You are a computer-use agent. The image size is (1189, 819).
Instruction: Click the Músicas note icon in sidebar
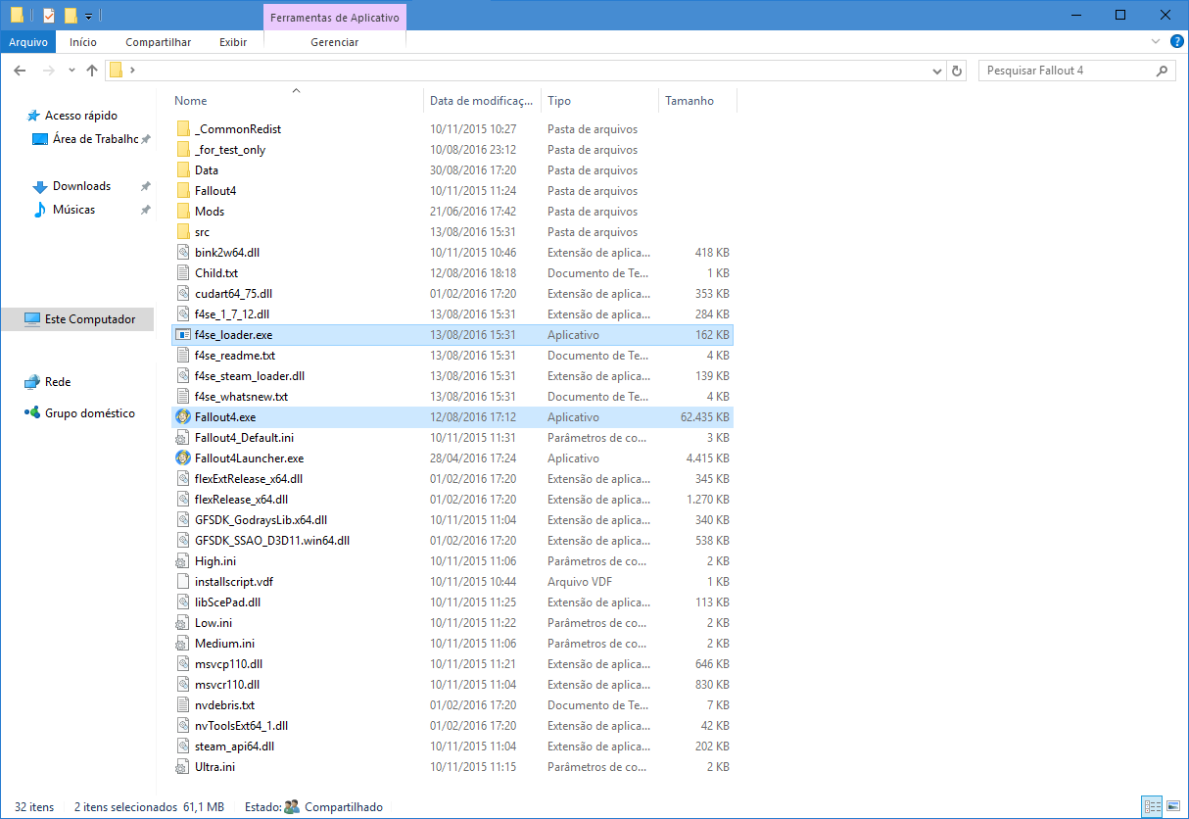pos(40,210)
